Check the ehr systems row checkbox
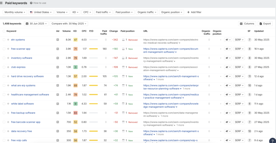 tap(4, 40)
